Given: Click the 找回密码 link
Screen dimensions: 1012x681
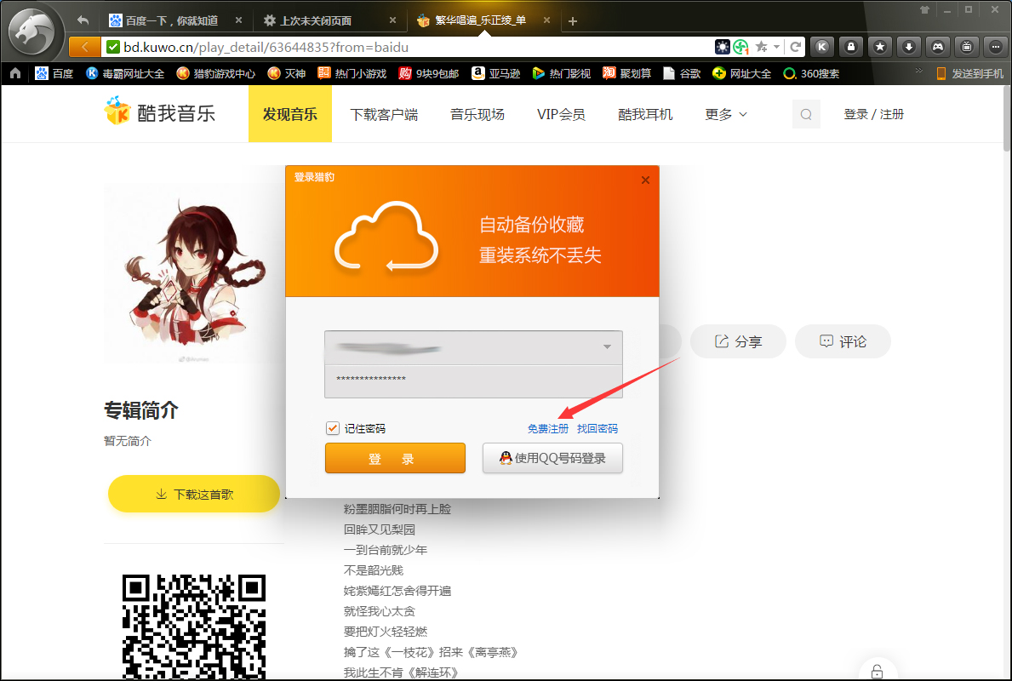Looking at the screenshot, I should pyautogui.click(x=597, y=429).
